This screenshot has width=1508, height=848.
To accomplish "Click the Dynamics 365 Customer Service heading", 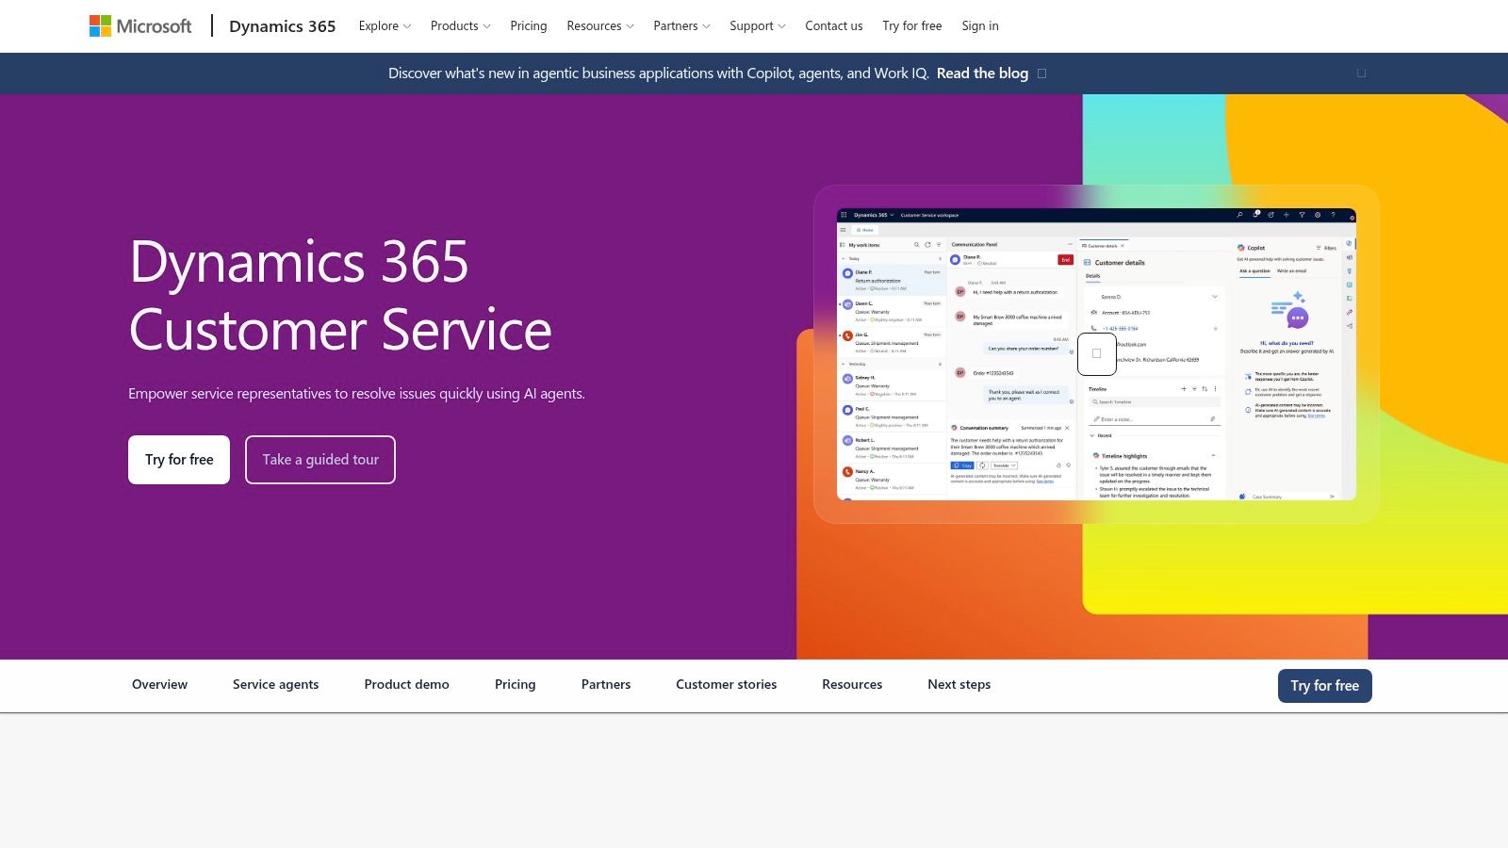I will coord(340,296).
